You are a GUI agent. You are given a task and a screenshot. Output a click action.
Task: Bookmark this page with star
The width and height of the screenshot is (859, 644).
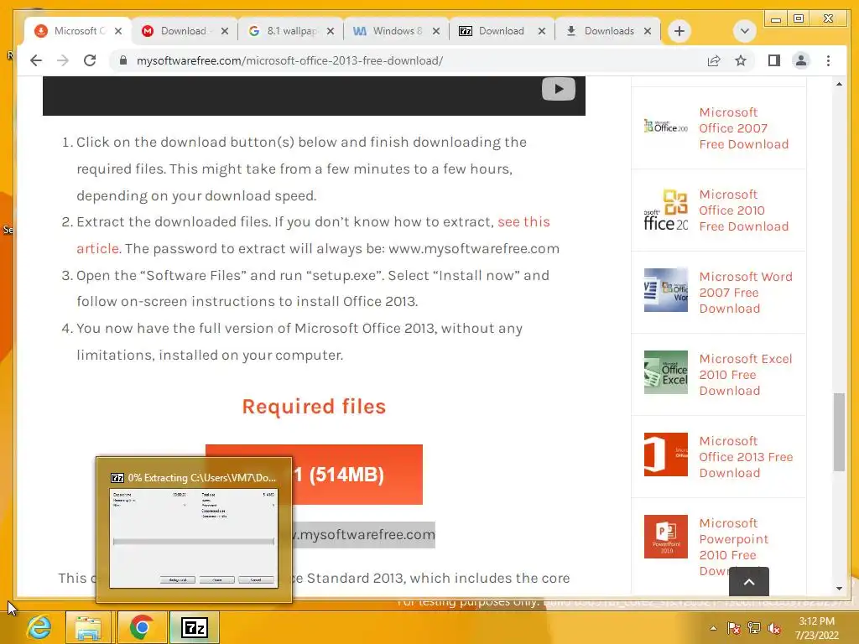coord(741,60)
